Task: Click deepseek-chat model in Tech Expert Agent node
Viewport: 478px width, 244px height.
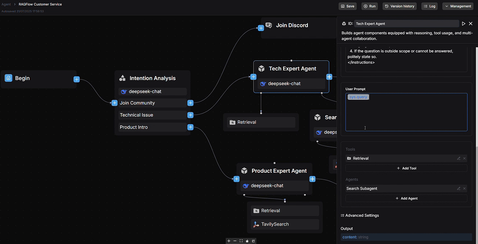Action: [x=291, y=84]
